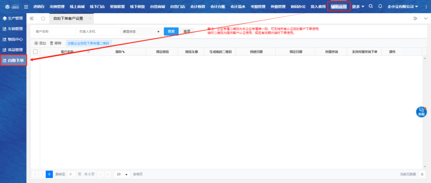Click the 重置 reset button
Screen dimensions: 431x183
pos(186,31)
